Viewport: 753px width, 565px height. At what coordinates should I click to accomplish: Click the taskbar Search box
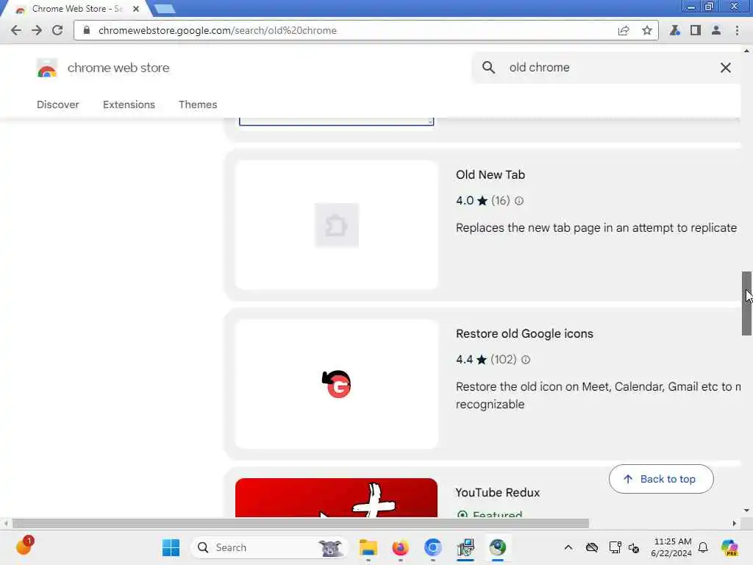coord(269,547)
